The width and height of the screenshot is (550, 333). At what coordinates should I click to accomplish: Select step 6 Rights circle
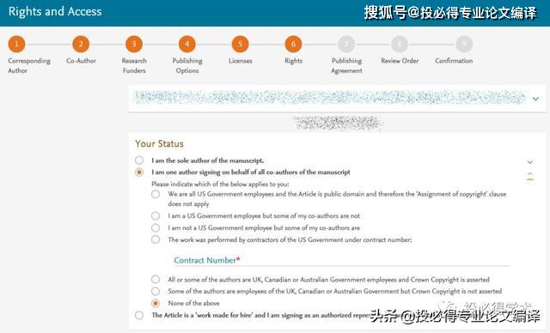pyautogui.click(x=293, y=44)
